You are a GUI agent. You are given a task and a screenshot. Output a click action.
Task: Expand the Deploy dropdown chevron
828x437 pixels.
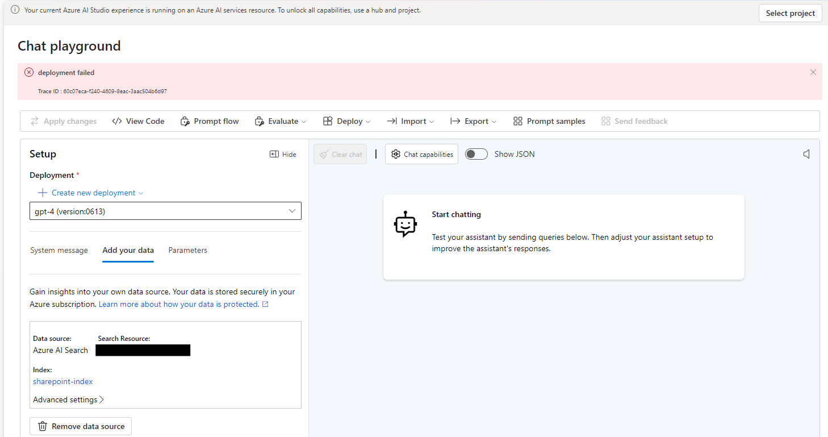coord(368,122)
